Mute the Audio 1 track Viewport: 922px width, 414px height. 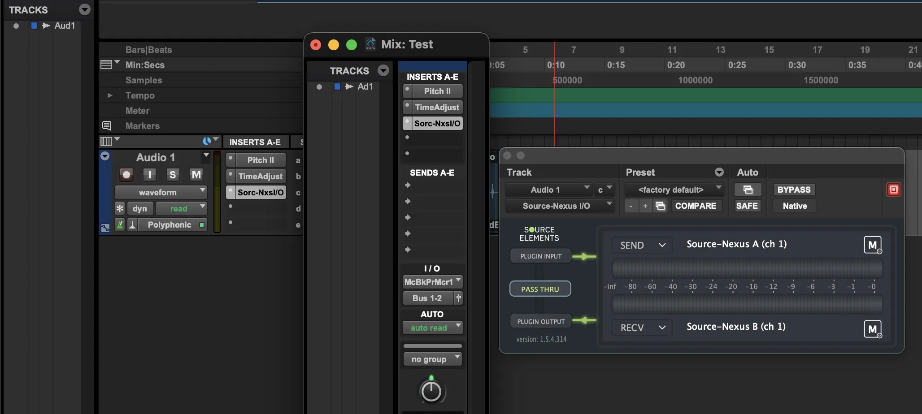pos(196,174)
